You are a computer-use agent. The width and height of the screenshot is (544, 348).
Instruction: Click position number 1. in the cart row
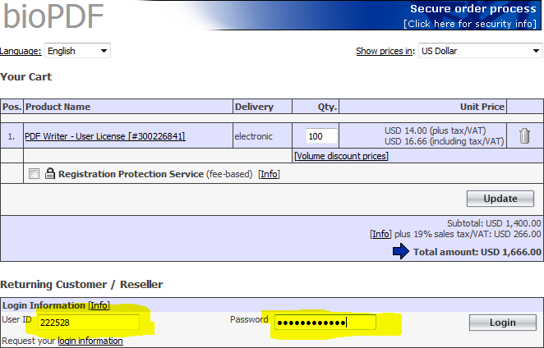click(12, 136)
